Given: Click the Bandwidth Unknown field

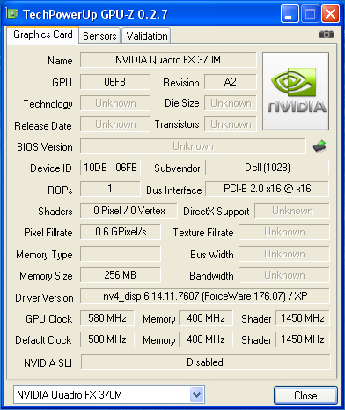Looking at the screenshot, I should point(284,275).
